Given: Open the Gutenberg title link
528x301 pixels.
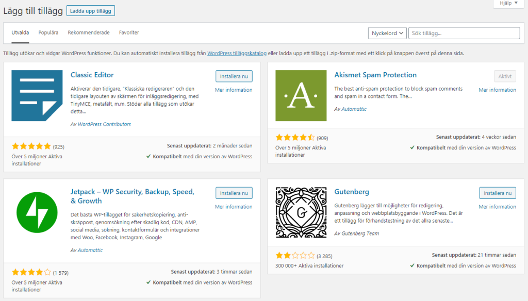Looking at the screenshot, I should [x=352, y=192].
